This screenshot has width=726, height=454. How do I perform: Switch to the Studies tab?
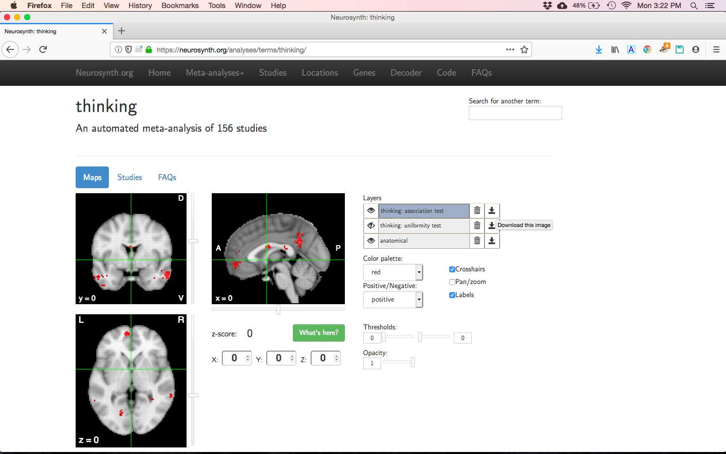tap(130, 178)
